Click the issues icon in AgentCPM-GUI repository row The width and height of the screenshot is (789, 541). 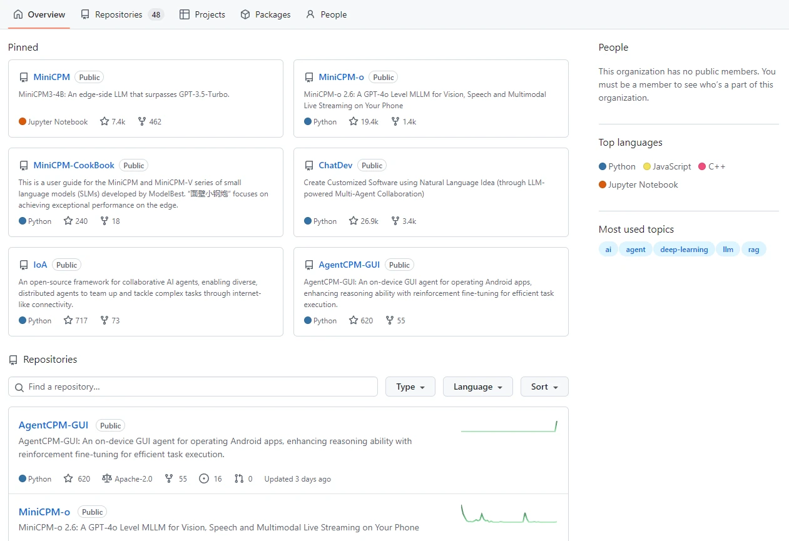coord(204,479)
